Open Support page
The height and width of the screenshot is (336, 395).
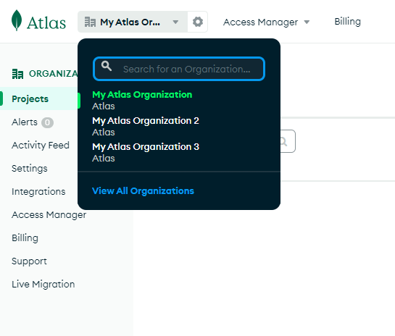tap(29, 261)
